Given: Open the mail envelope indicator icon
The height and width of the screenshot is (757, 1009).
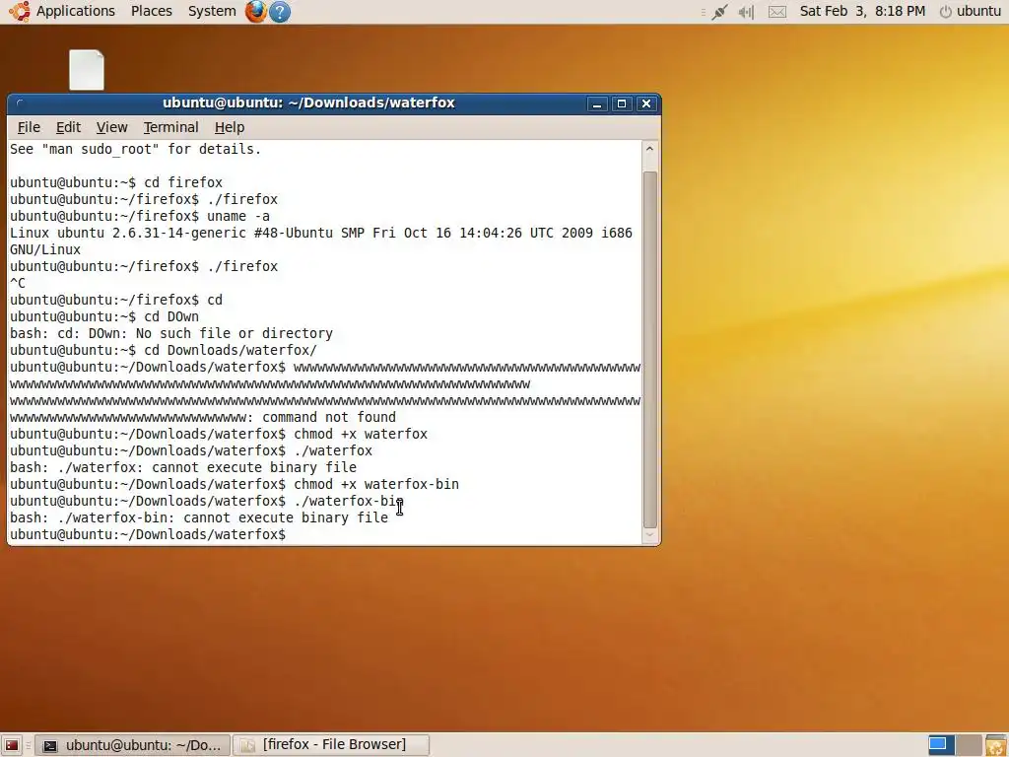Looking at the screenshot, I should (777, 12).
